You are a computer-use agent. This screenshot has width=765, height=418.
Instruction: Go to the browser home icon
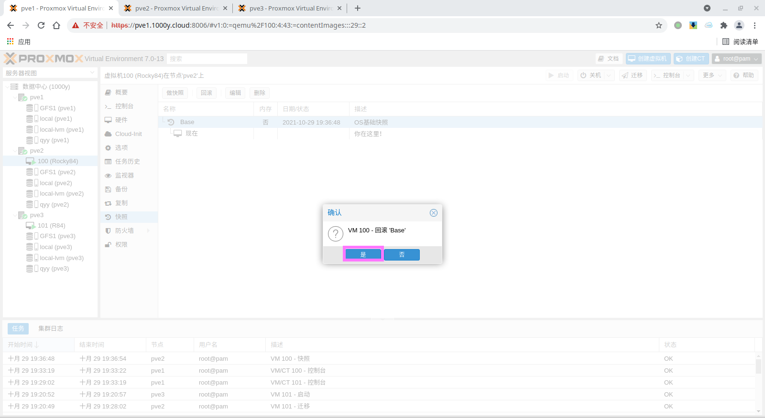56,25
